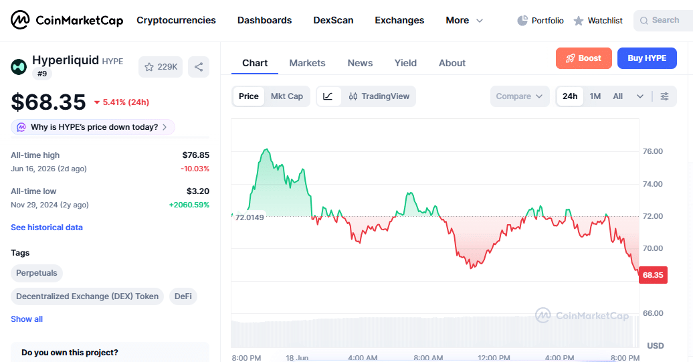
Task: Open the Cryptocurrencies menu
Action: point(176,20)
